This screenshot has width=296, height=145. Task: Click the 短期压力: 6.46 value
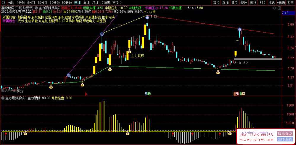[x=71, y=8]
